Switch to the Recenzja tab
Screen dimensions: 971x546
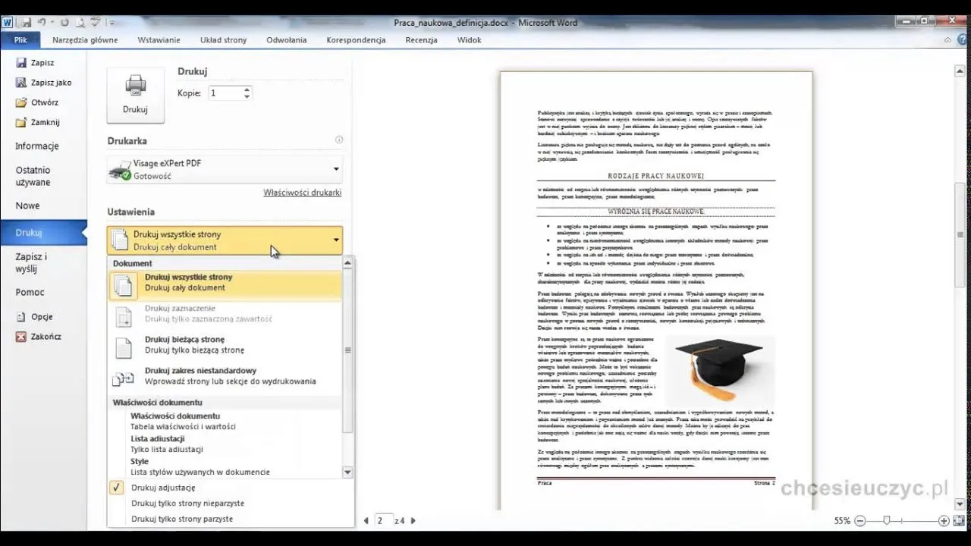coord(421,40)
